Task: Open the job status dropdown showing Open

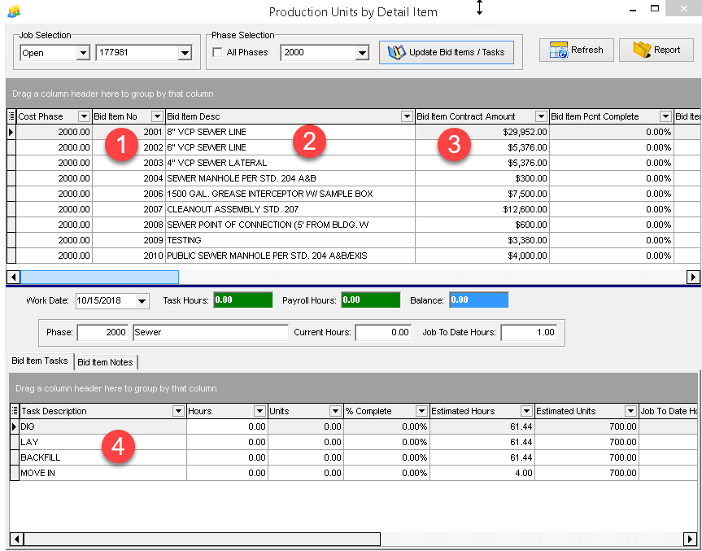Action: (83, 53)
